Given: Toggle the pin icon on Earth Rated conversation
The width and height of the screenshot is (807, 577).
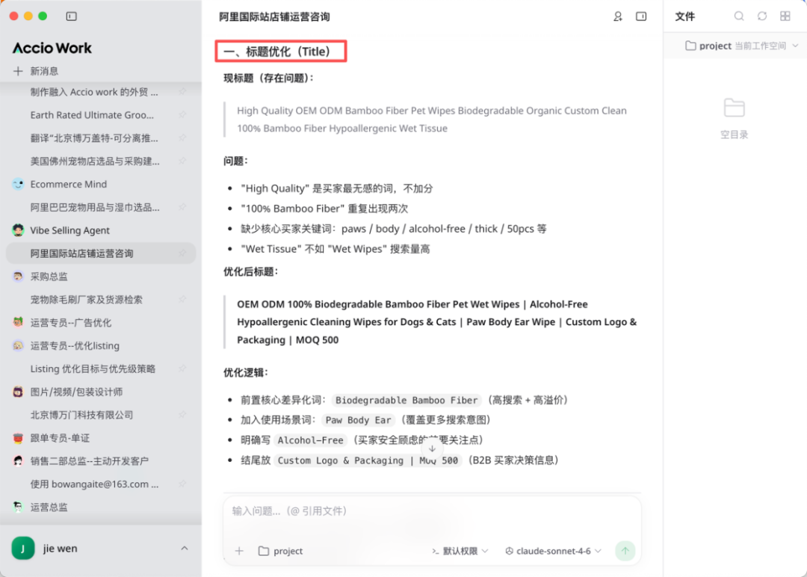Looking at the screenshot, I should pyautogui.click(x=183, y=114).
